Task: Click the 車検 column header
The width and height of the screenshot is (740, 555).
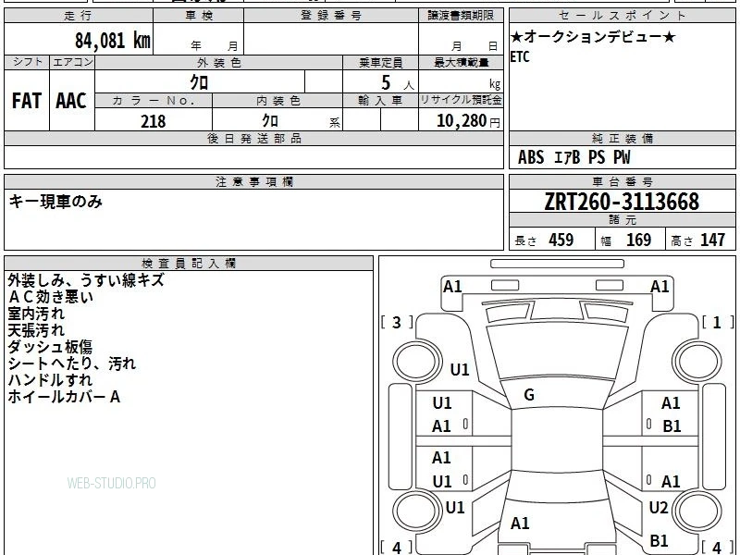Action: tap(199, 16)
